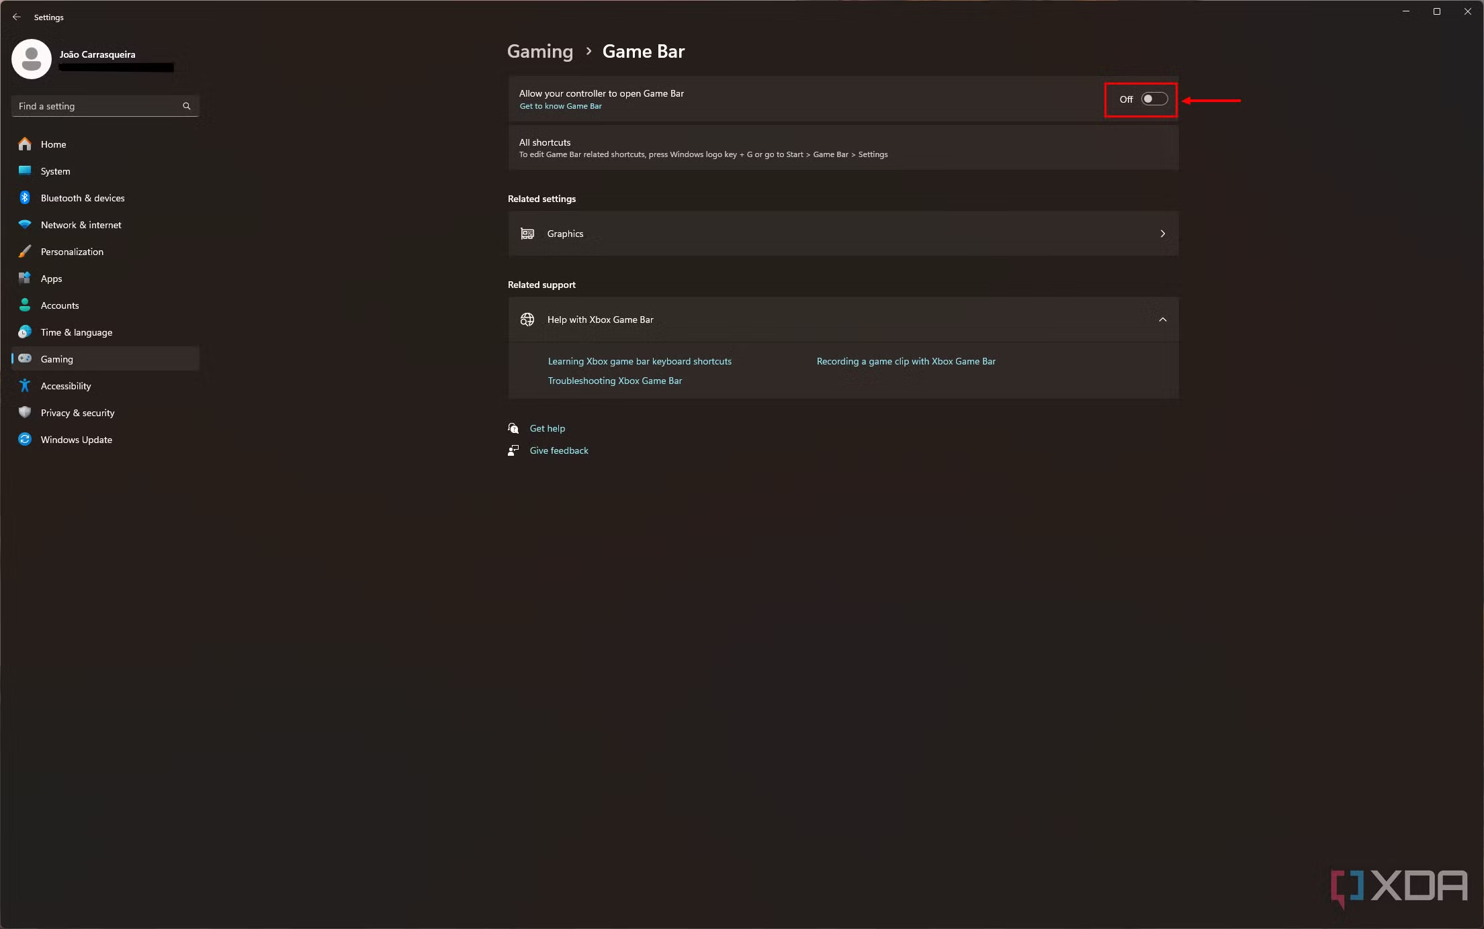The width and height of the screenshot is (1484, 929).
Task: Open Windows Update via its sync icon
Action: (25, 439)
